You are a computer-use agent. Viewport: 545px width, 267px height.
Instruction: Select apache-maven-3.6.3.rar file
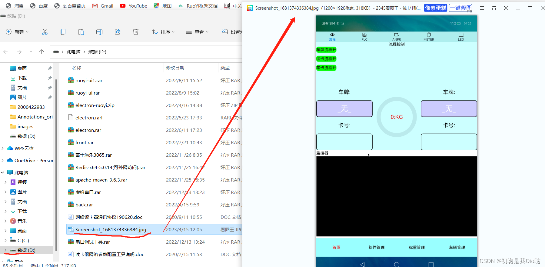click(101, 180)
